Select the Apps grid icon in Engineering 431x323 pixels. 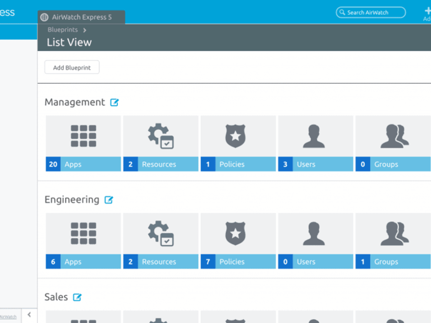coord(82,234)
